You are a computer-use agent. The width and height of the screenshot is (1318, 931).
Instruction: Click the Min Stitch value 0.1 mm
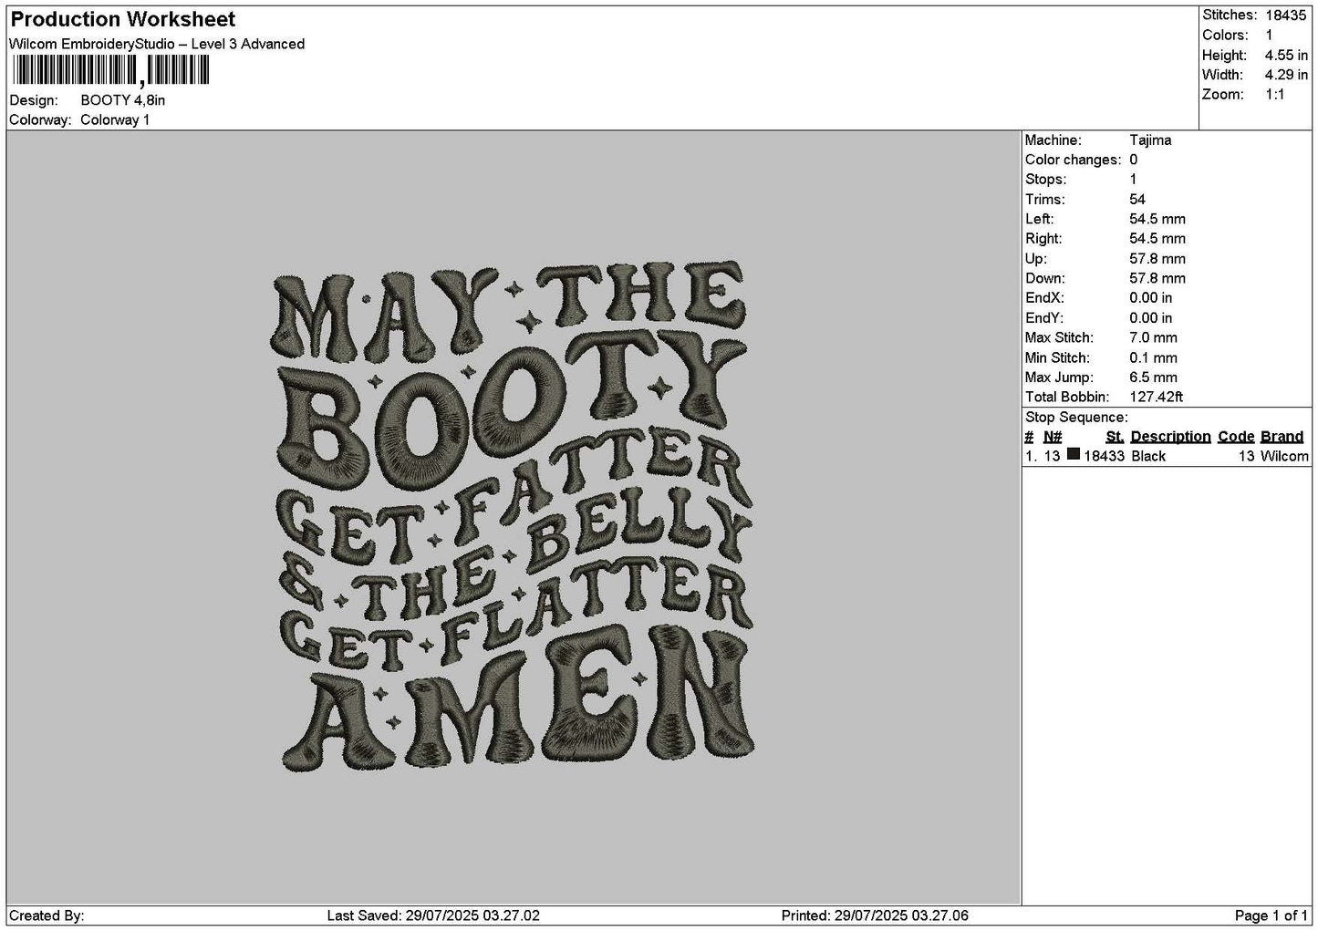click(x=1153, y=357)
